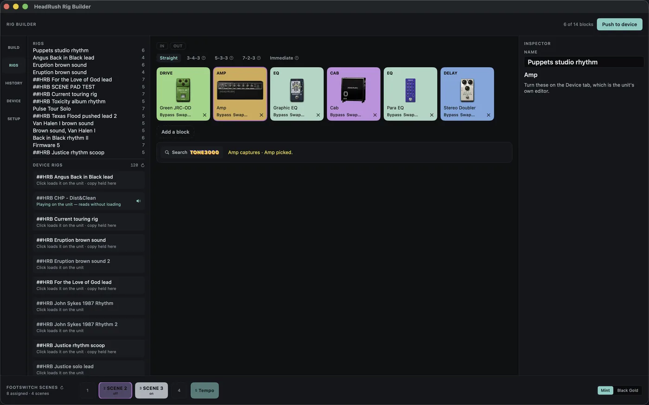Remove the Cab block with its X
Image resolution: width=649 pixels, height=405 pixels.
(x=375, y=115)
